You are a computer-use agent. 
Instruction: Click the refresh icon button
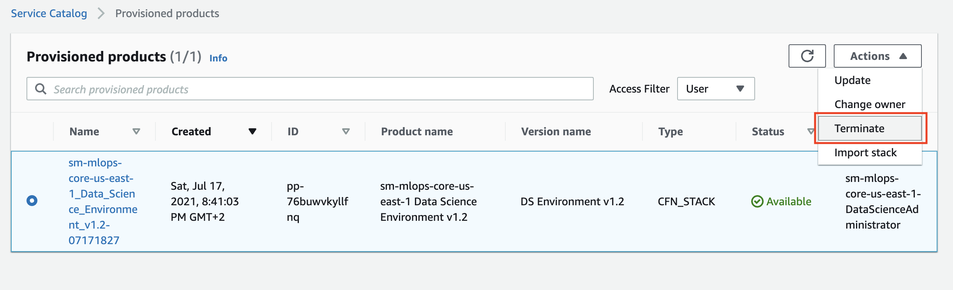pyautogui.click(x=807, y=56)
